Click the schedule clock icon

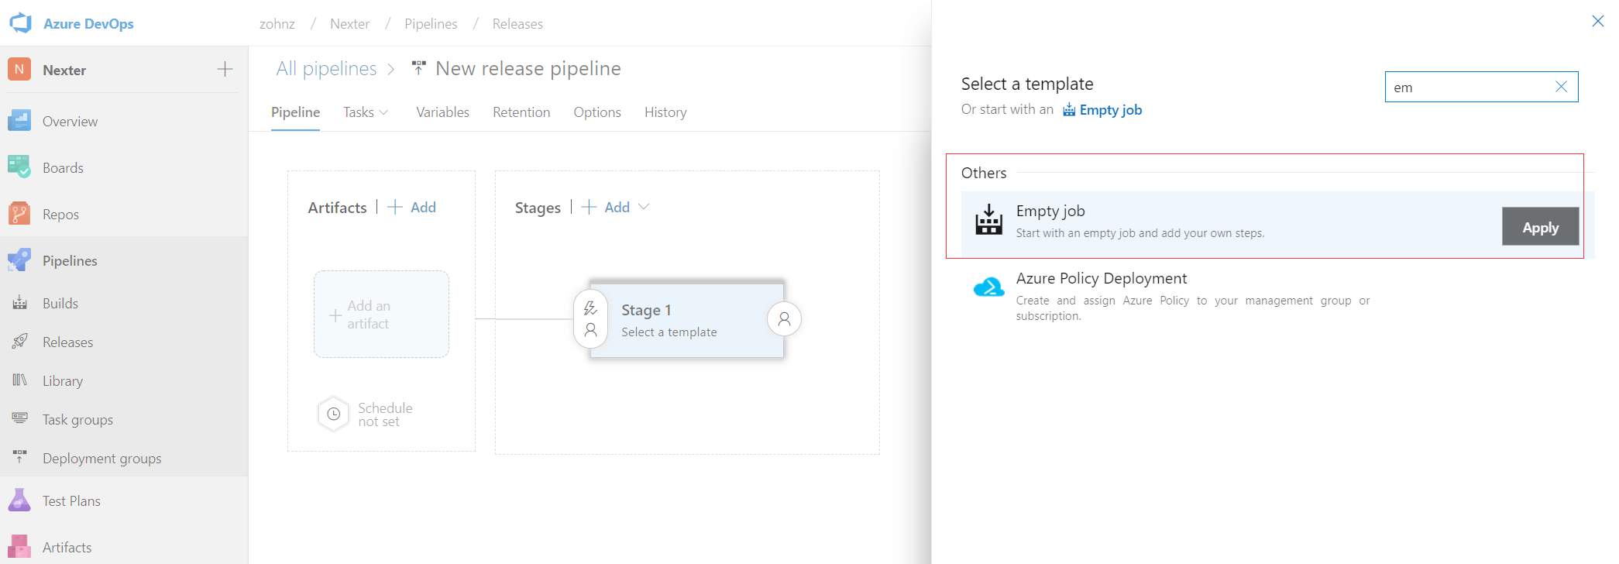pyautogui.click(x=333, y=414)
